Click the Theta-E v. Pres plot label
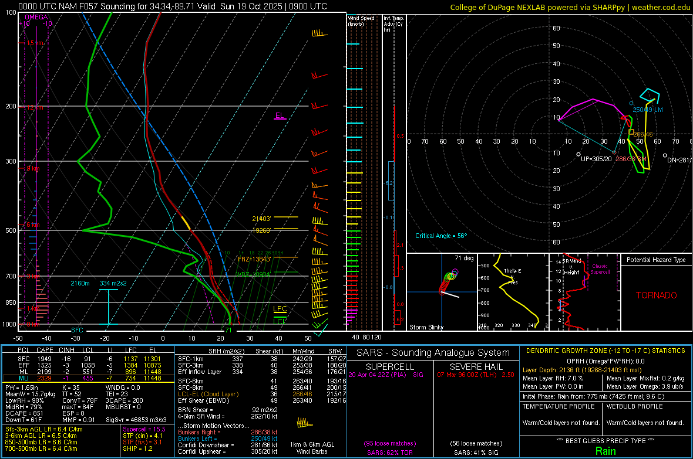 pyautogui.click(x=512, y=276)
